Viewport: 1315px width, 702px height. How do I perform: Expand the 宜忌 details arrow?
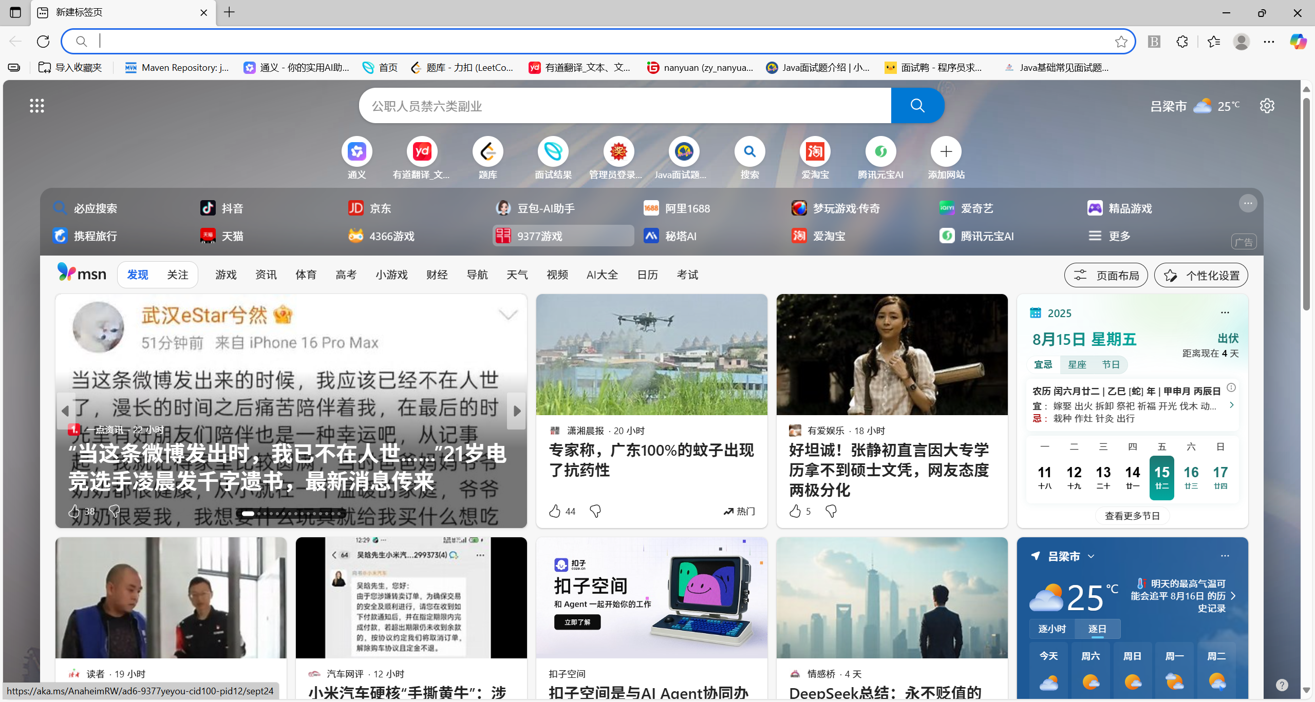click(1232, 405)
